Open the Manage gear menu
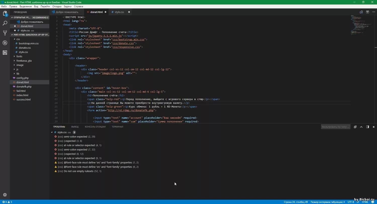Viewport: 377px width, 204px height. coord(5,195)
